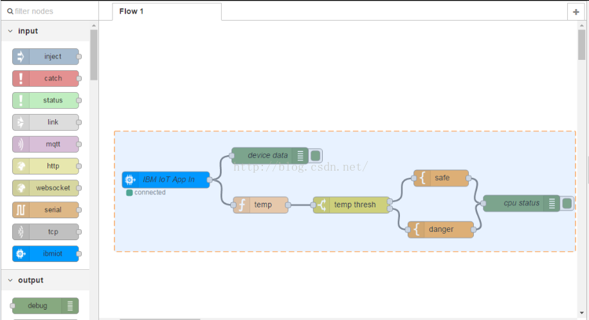Click the serial input node
Viewport: 589px width, 320px height.
point(46,210)
